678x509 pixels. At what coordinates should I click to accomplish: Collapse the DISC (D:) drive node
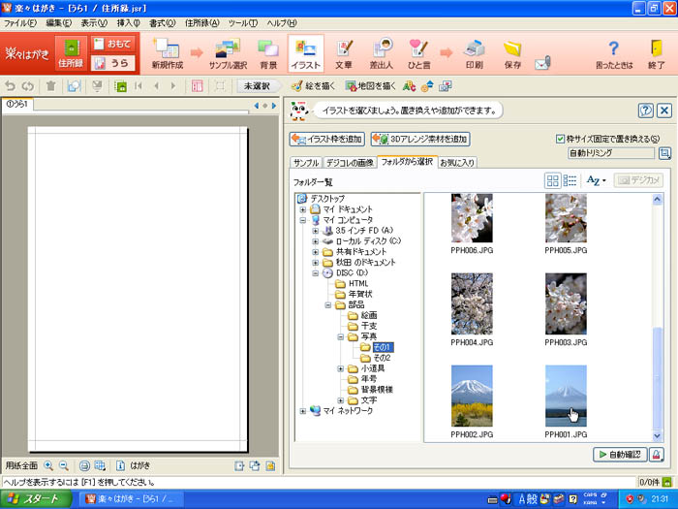click(x=316, y=273)
